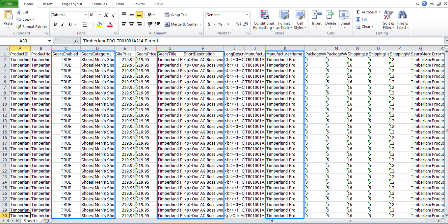Click the Insert Worksheet tab icon
This screenshot has width=448, height=224.
46,221
